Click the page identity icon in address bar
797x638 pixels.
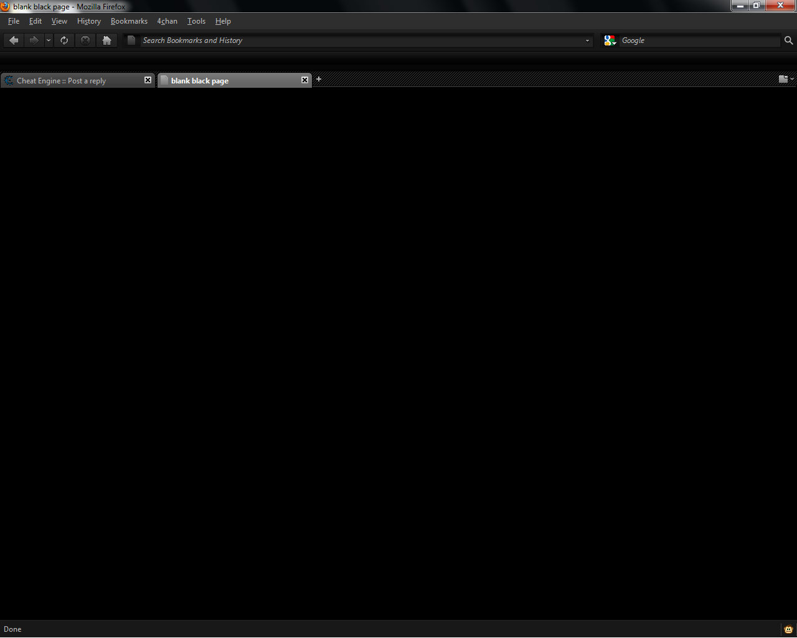coord(131,40)
